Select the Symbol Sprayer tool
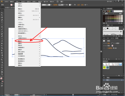Screen dimensions: 125x96 coord(2,62)
